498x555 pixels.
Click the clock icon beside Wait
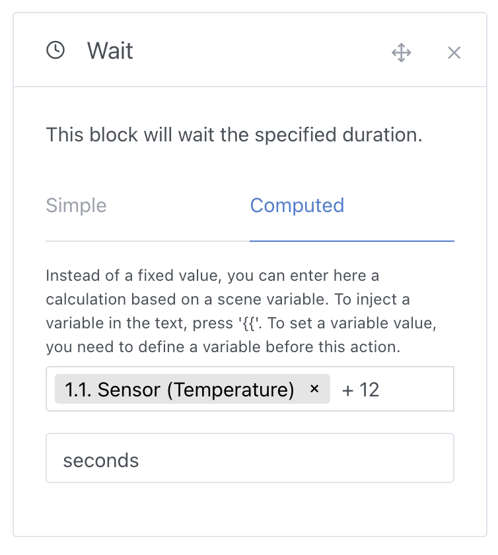(55, 51)
